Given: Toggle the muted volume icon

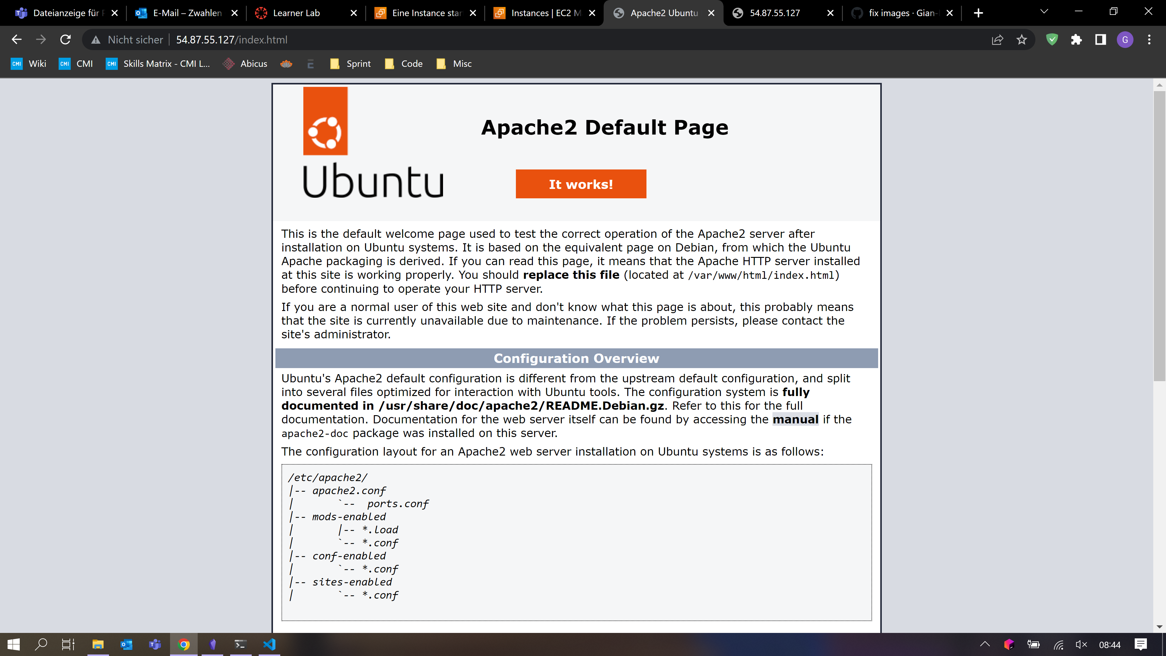Looking at the screenshot, I should [x=1081, y=644].
